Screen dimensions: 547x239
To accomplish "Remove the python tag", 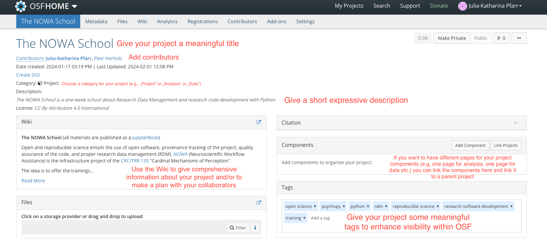I will [368, 206].
